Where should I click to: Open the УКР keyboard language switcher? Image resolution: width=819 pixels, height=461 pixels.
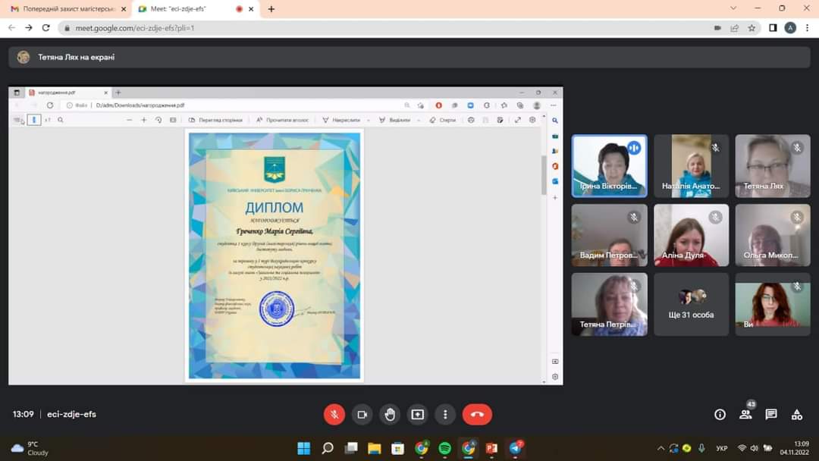click(x=722, y=448)
